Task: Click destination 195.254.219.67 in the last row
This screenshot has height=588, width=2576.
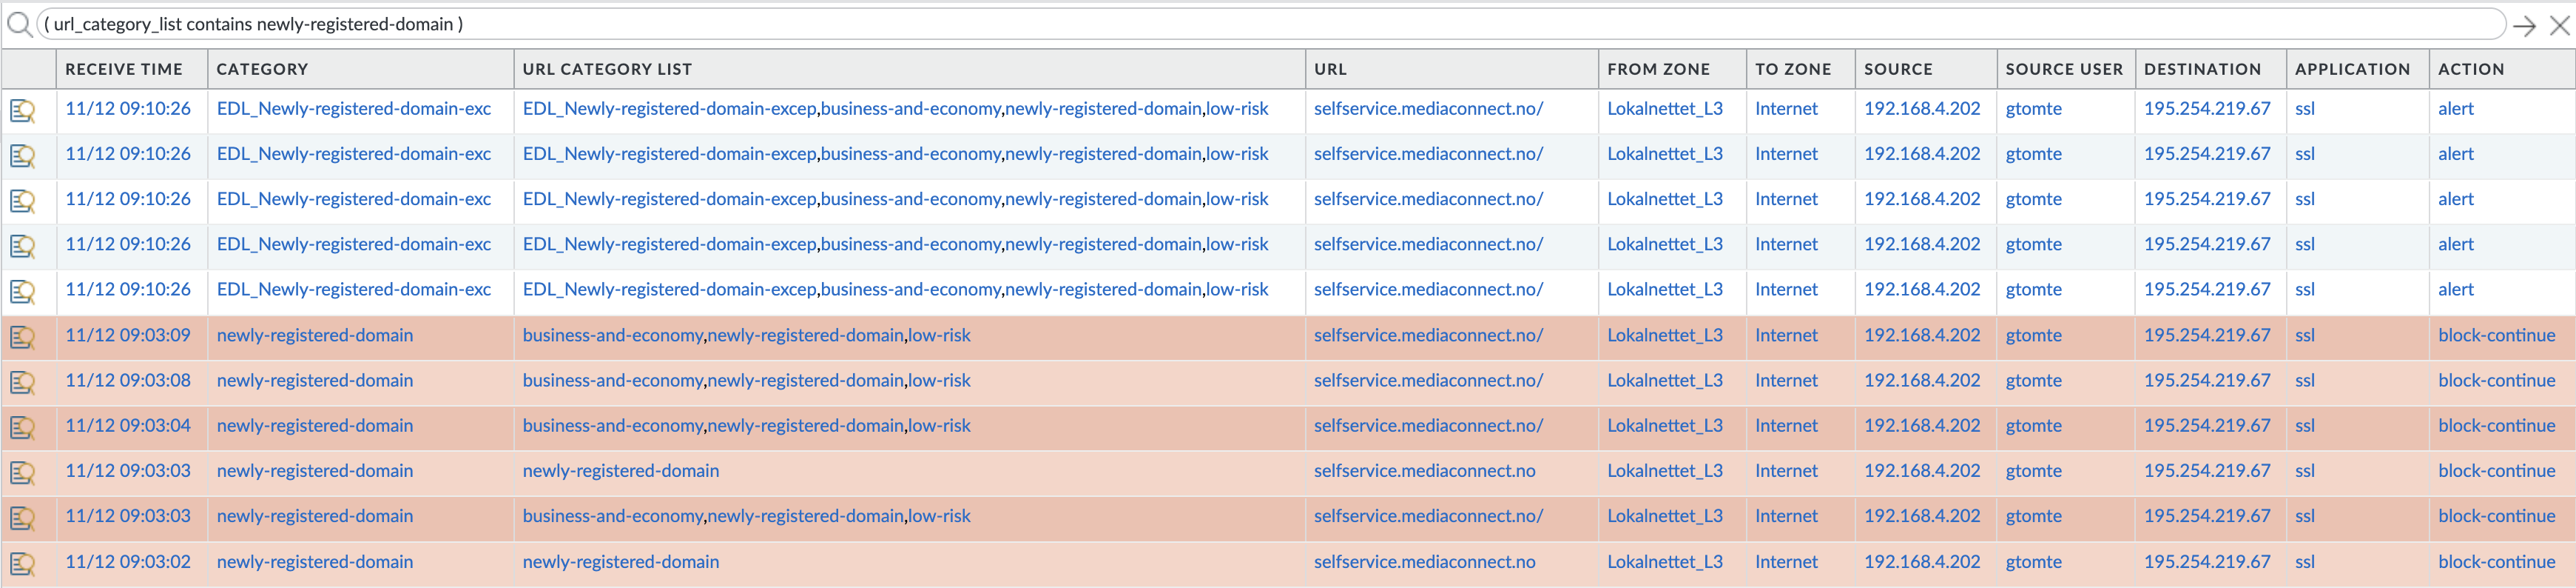Action: pyautogui.click(x=2206, y=562)
